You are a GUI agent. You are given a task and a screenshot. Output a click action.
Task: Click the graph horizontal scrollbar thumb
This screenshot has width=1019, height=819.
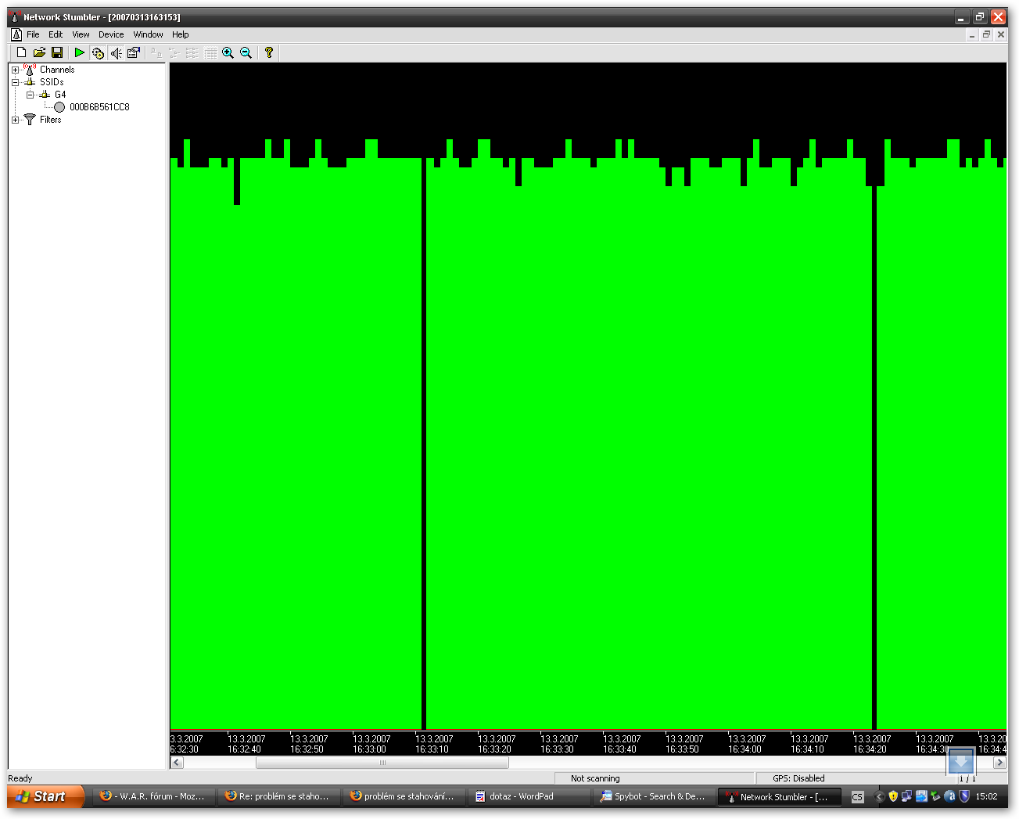pyautogui.click(x=382, y=763)
